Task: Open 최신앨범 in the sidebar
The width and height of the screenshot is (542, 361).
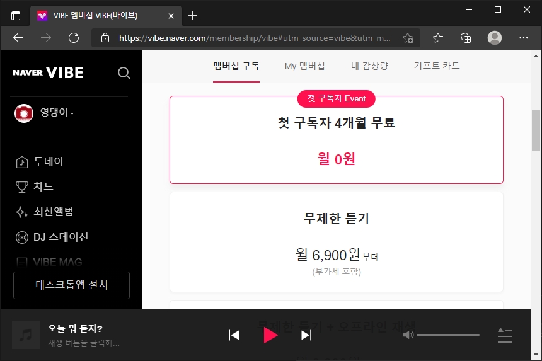Action: tap(53, 212)
